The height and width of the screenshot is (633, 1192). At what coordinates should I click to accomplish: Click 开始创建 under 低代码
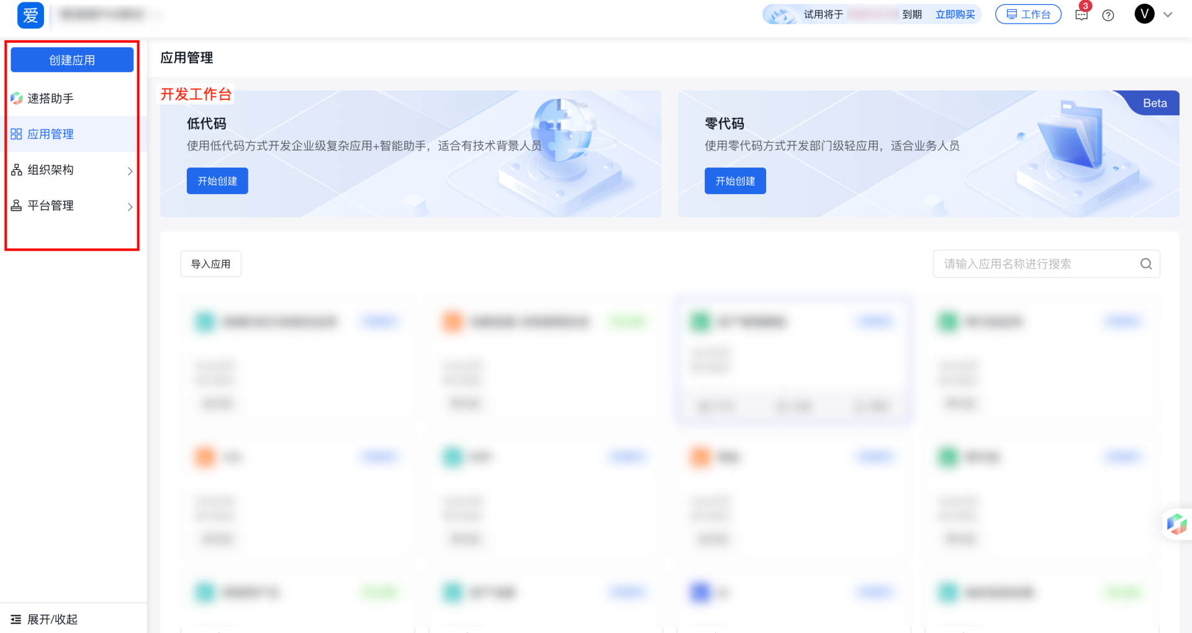(x=217, y=181)
